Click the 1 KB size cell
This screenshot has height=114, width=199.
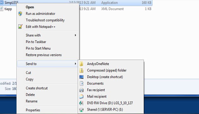pyautogui.click(x=148, y=9)
